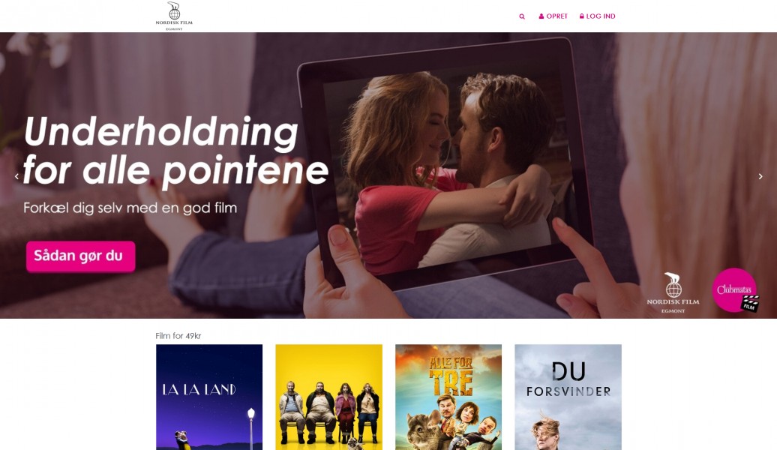Open the Film for 49kr section

(x=178, y=335)
